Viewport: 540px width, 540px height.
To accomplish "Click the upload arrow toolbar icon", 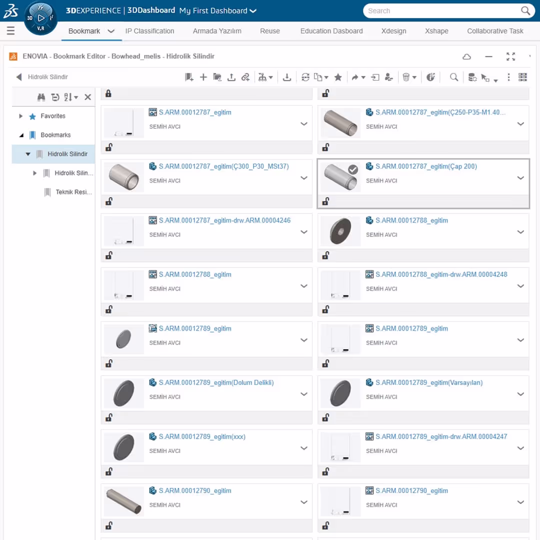I will [231, 77].
